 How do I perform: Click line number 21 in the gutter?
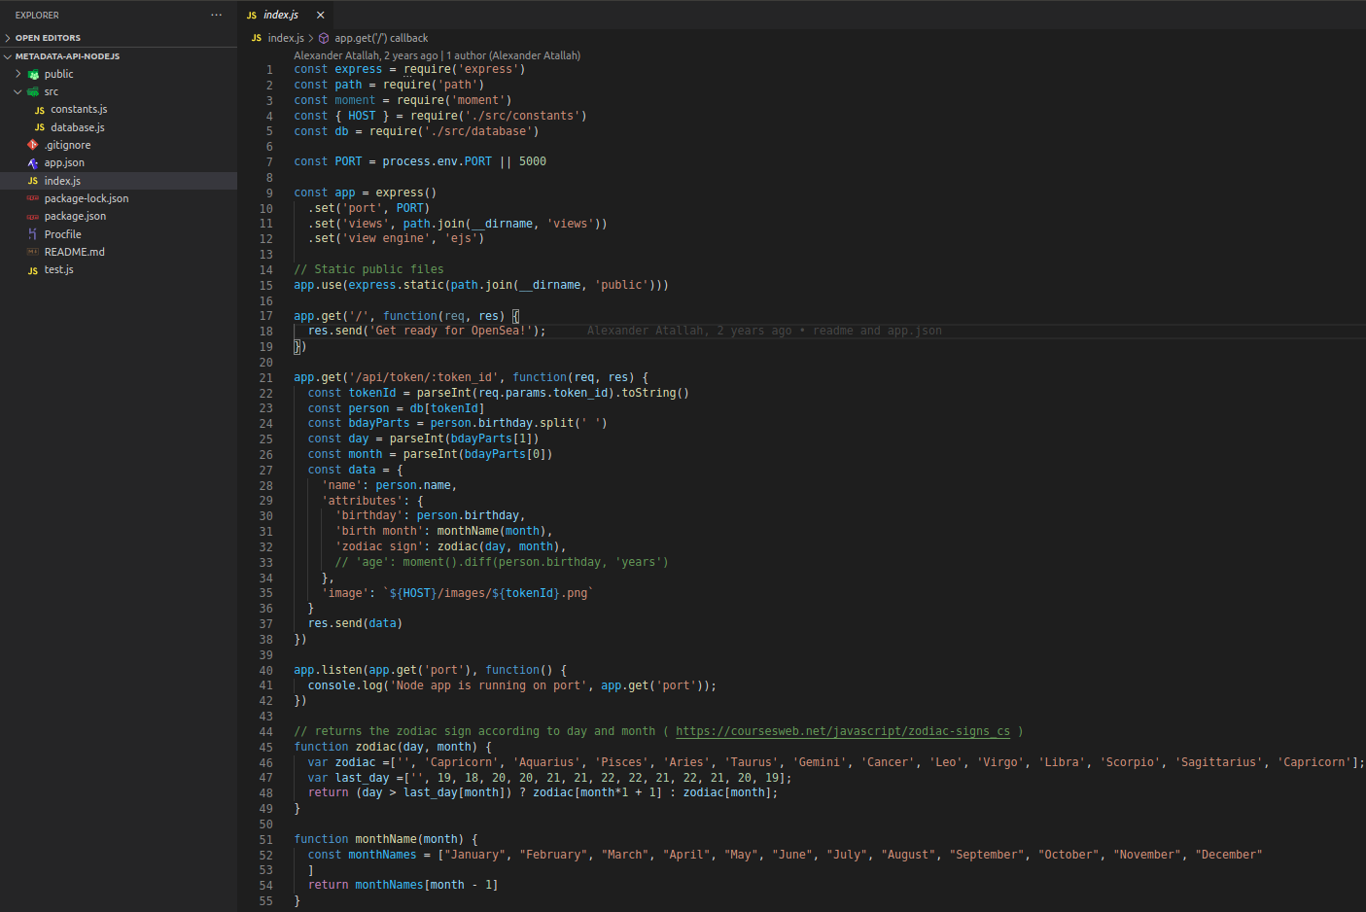(265, 377)
